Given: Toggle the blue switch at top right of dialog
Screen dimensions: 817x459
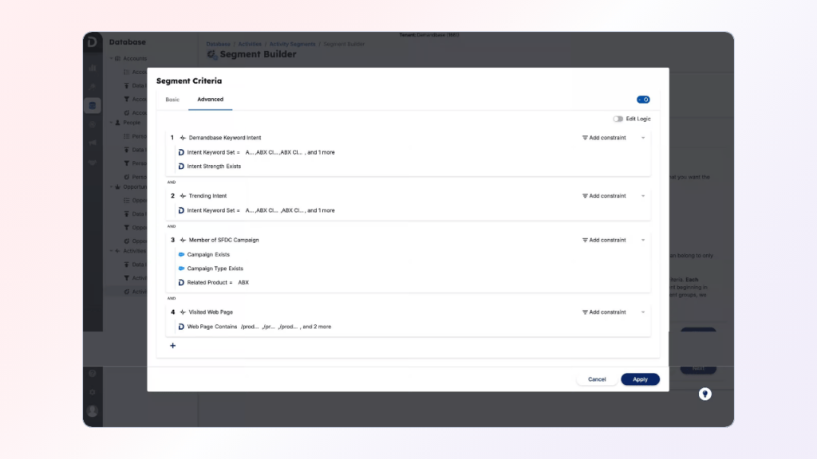Looking at the screenshot, I should [643, 100].
